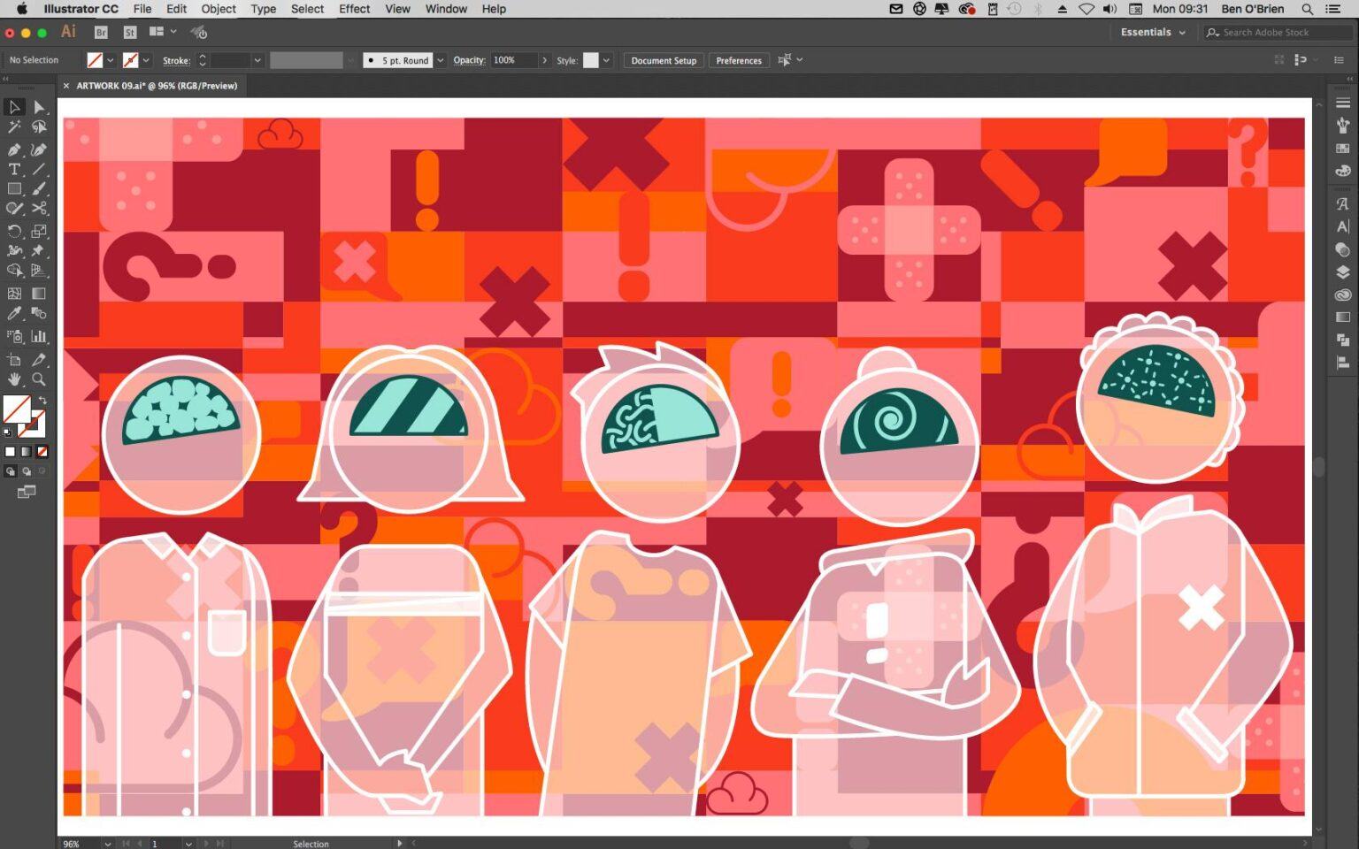Select the Direct Selection tool
Image resolution: width=1359 pixels, height=849 pixels.
[39, 107]
